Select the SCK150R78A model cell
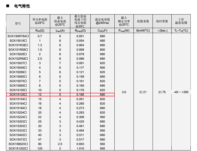This screenshot has width=197, height=151. (x=18, y=36)
